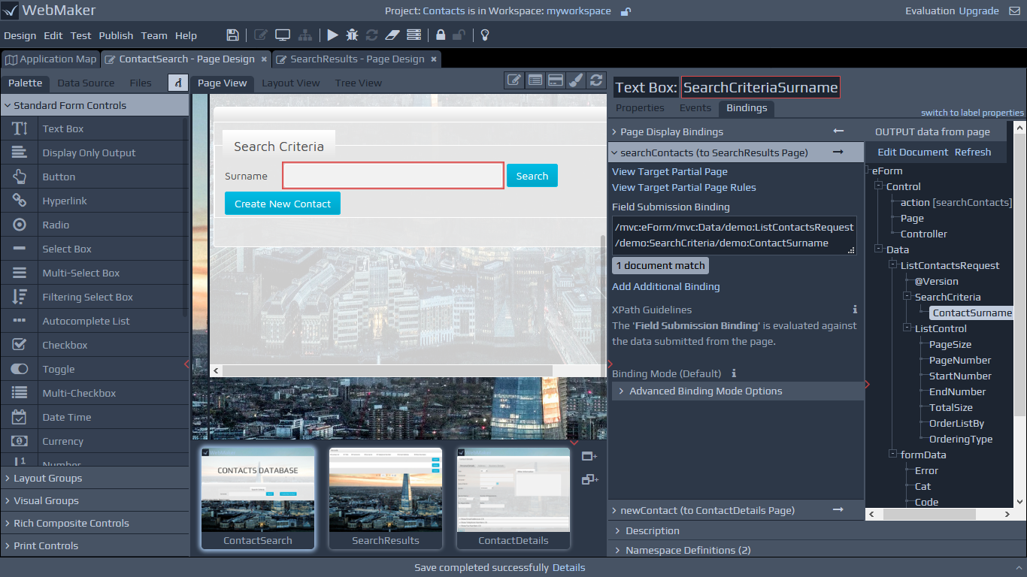Click the info icon beside XPath Guidelines
Screen dimensions: 1027x577
pyautogui.click(x=855, y=310)
